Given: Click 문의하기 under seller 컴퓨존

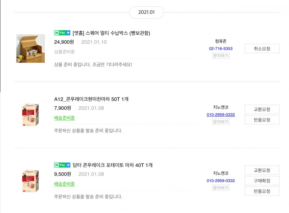Looking at the screenshot, I should pyautogui.click(x=221, y=56).
